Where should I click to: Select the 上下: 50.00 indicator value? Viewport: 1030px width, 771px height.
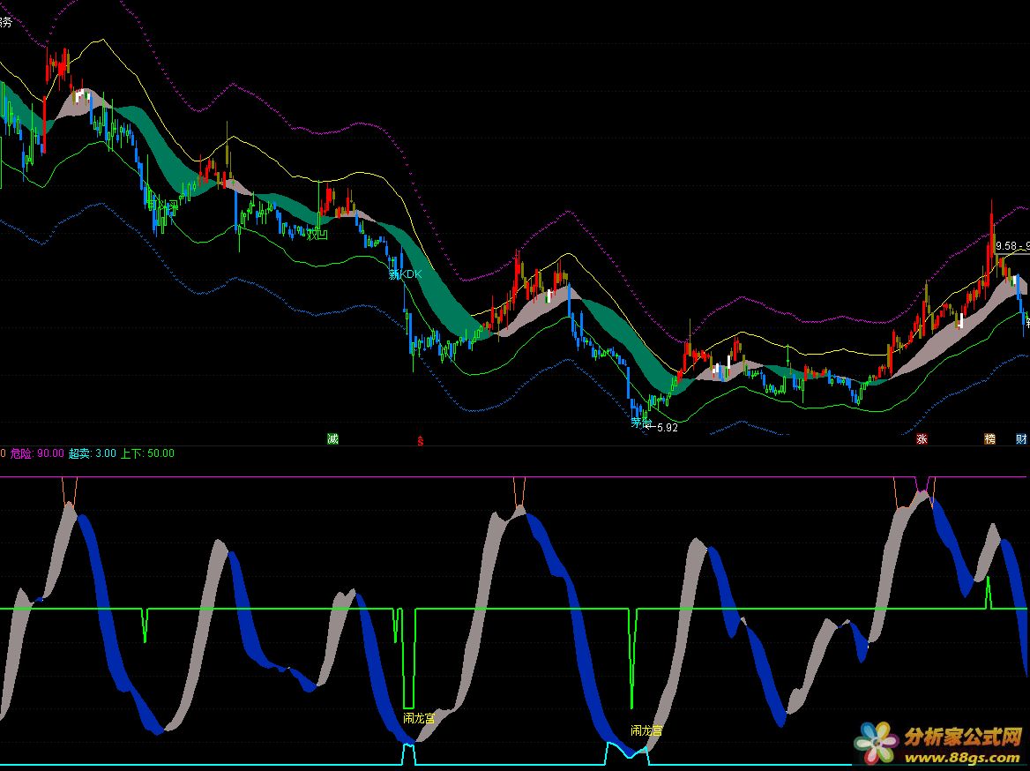tap(148, 453)
